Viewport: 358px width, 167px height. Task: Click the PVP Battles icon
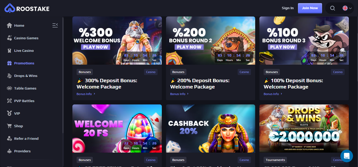click(x=9, y=101)
